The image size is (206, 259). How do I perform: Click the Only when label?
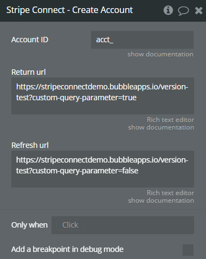(x=29, y=225)
